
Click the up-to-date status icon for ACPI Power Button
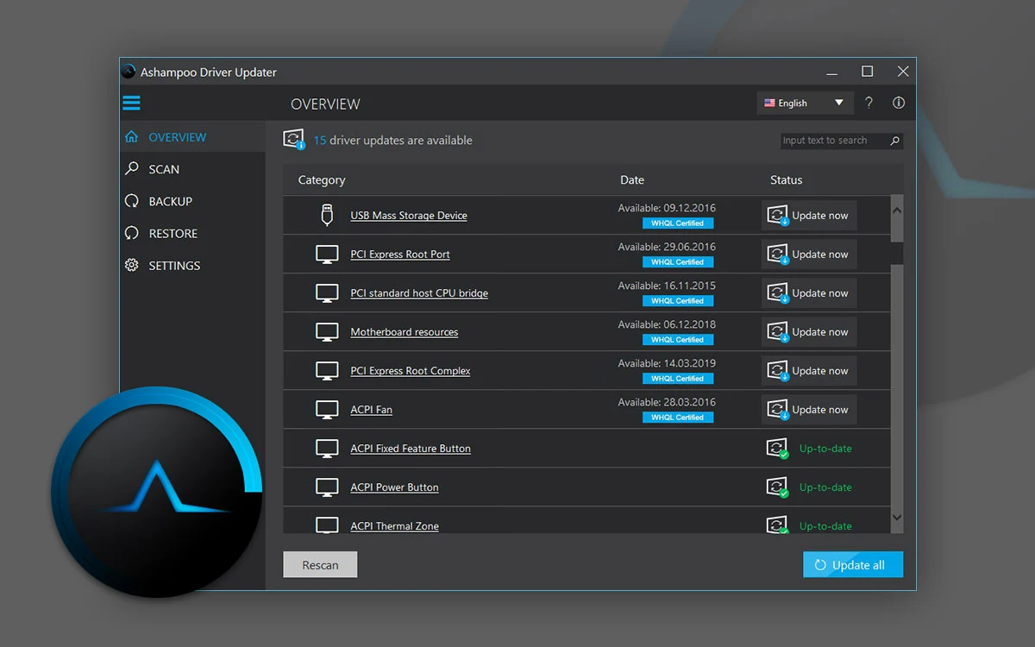(x=777, y=487)
